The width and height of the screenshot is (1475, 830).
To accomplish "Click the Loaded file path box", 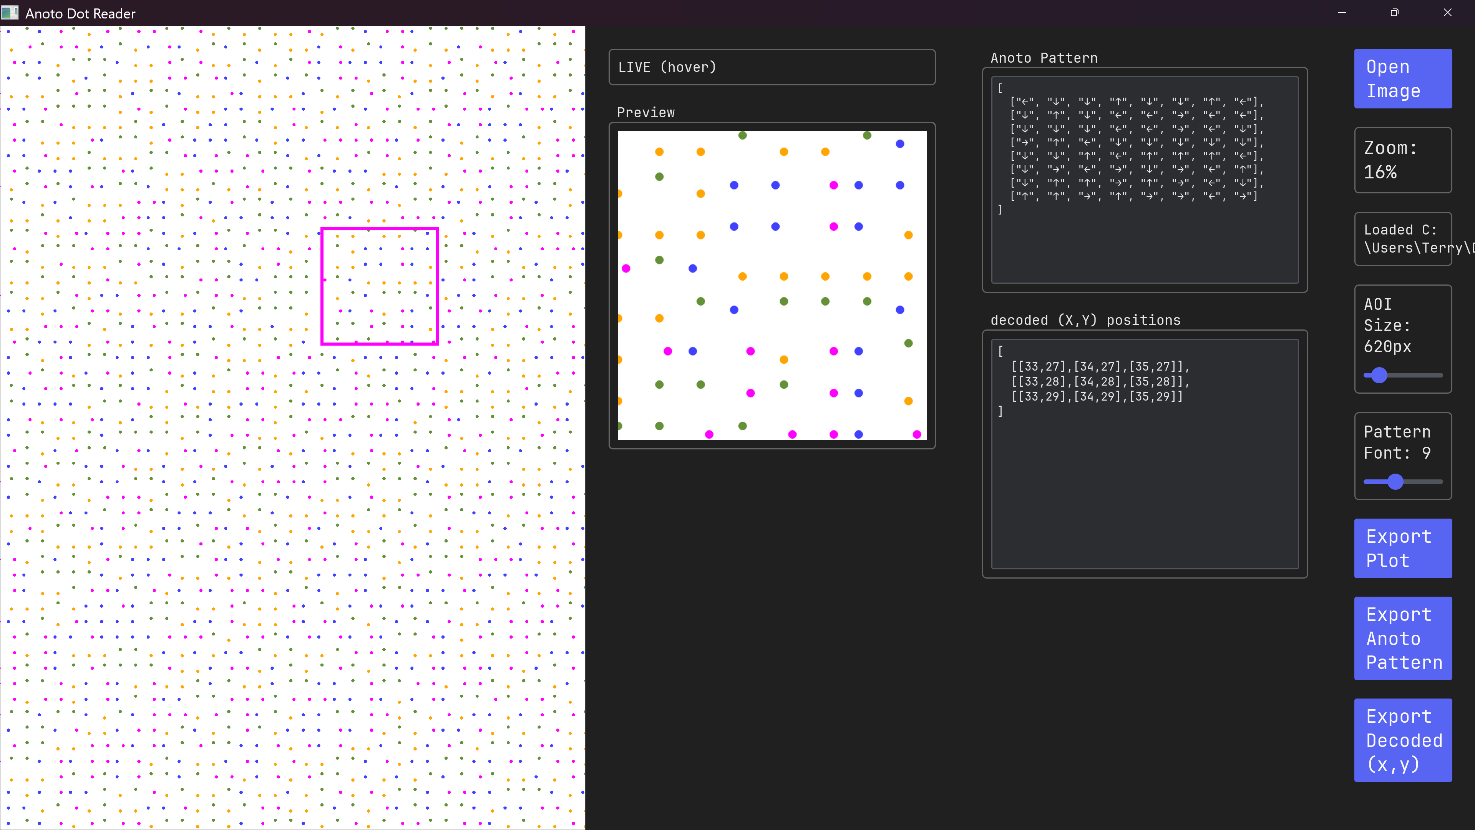I will coord(1403,239).
